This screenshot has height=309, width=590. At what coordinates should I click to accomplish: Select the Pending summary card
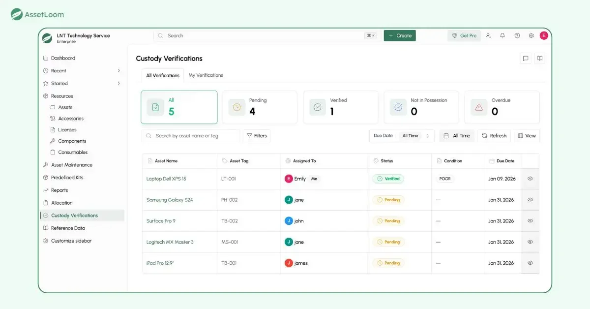pos(260,107)
